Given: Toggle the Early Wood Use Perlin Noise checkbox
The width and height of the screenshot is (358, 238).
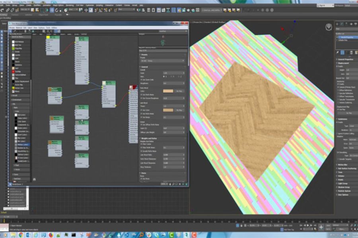Looking at the screenshot, I should tap(141, 94).
